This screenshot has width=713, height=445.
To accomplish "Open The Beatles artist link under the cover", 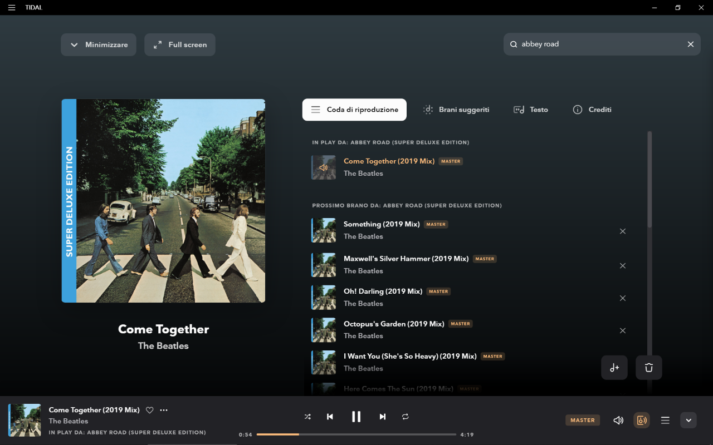I will pos(163,346).
